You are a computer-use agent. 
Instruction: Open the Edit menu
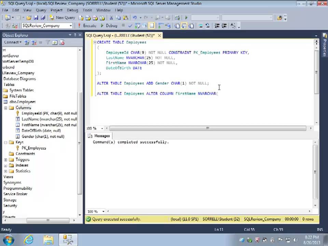[x=15, y=10]
